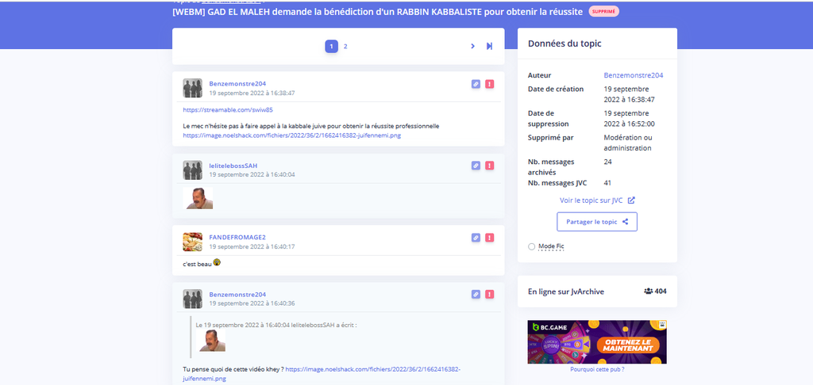The height and width of the screenshot is (385, 813).
Task: Open avatar of lelitelebossSAH
Action: pos(192,170)
